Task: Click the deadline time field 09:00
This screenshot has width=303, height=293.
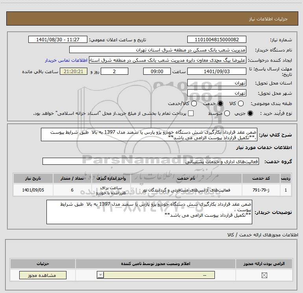Action: (157, 72)
